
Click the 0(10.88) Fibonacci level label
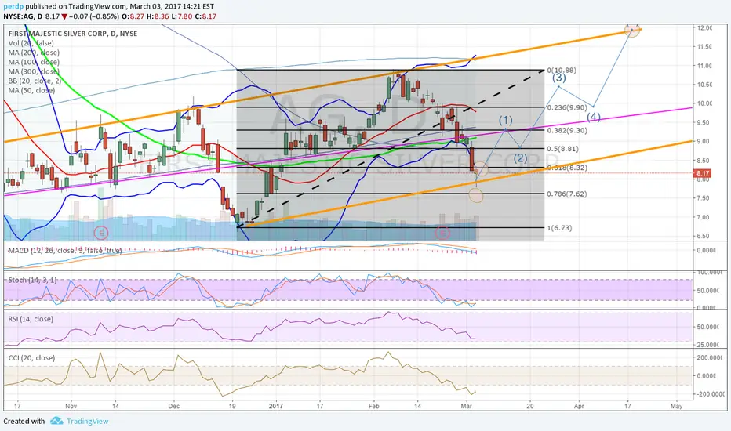[562, 71]
